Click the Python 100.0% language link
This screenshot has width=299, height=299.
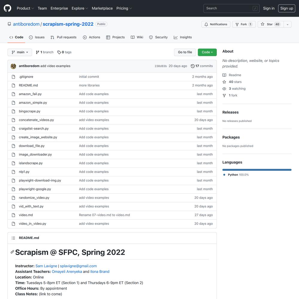(236, 175)
